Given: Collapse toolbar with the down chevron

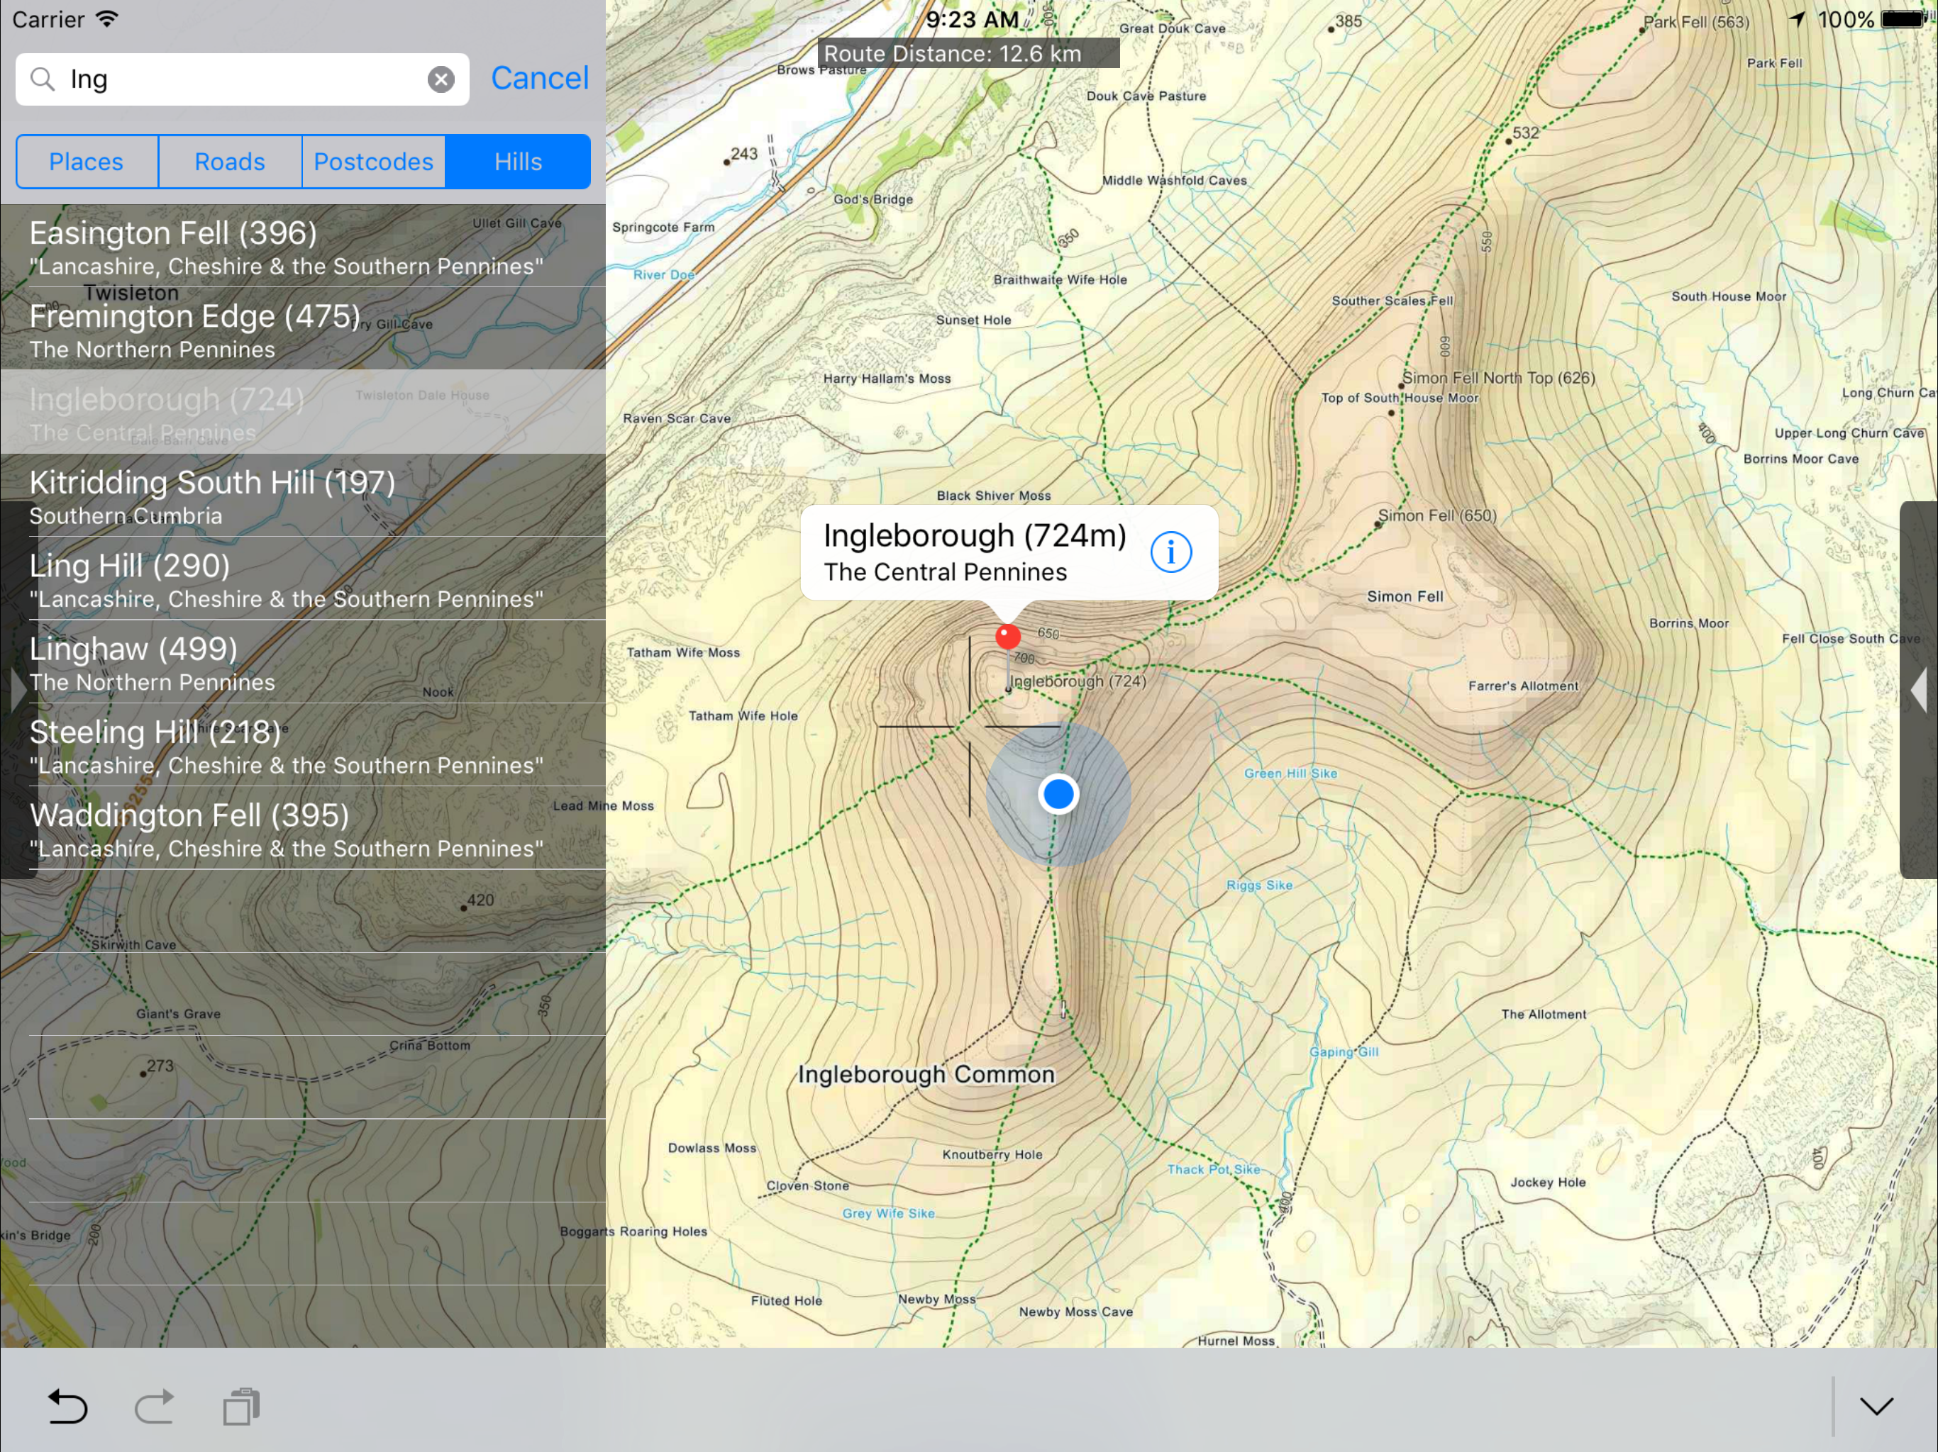Looking at the screenshot, I should pyautogui.click(x=1877, y=1407).
